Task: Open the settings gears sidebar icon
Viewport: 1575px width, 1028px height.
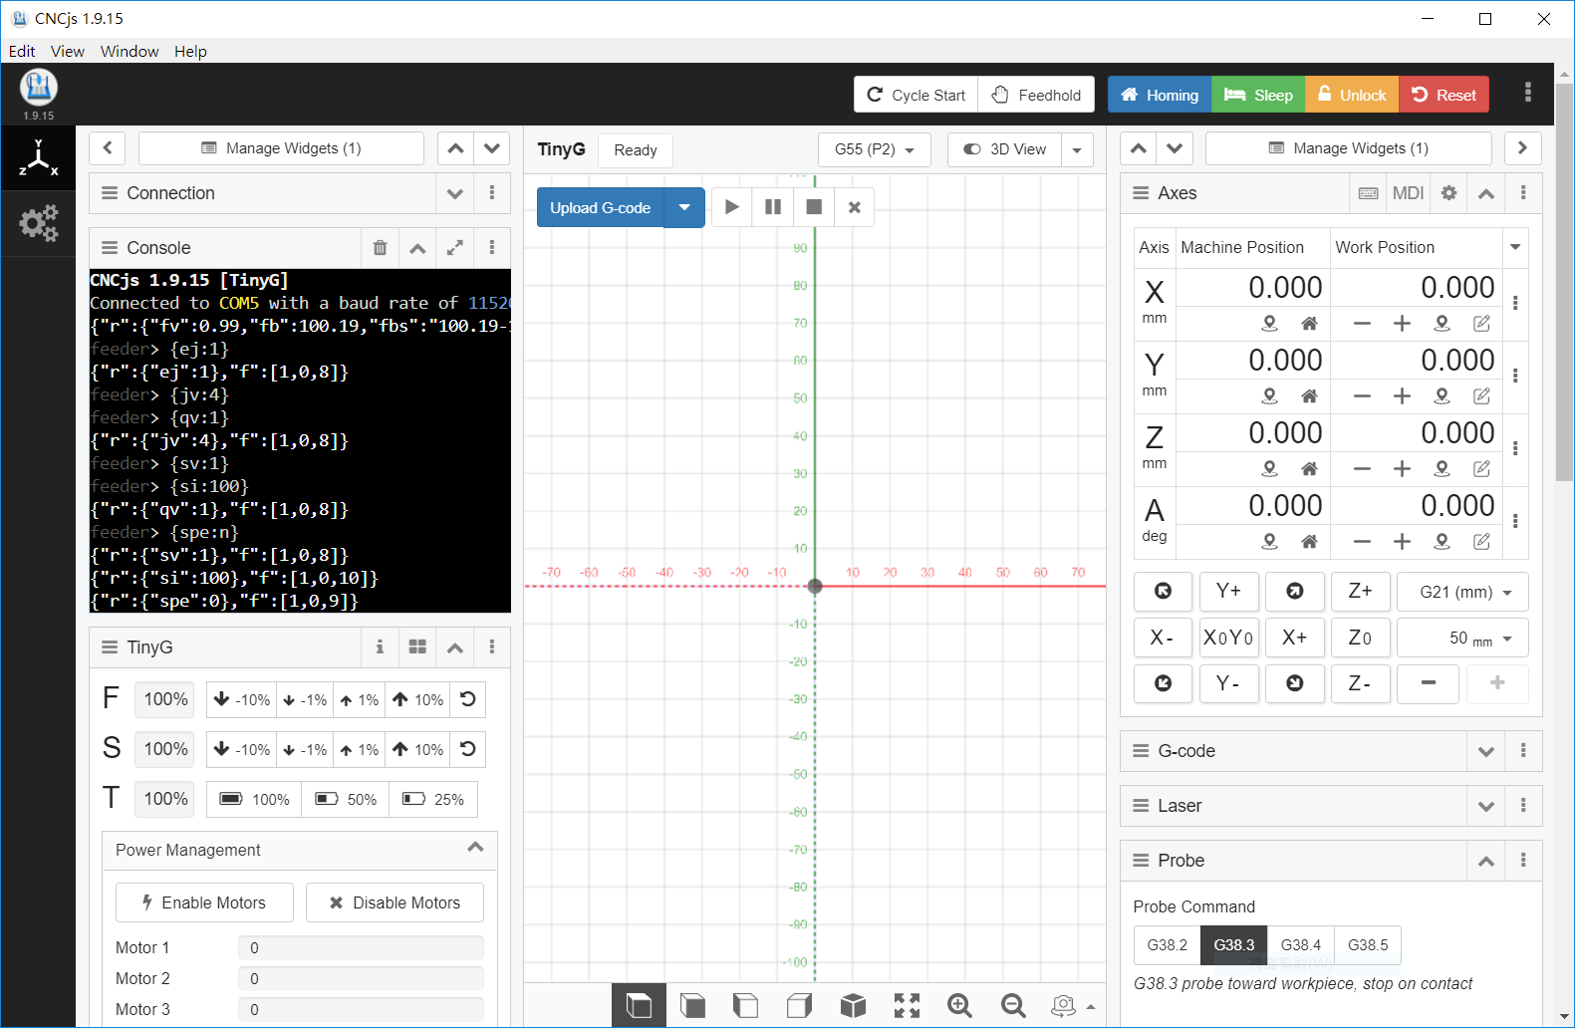Action: click(38, 224)
